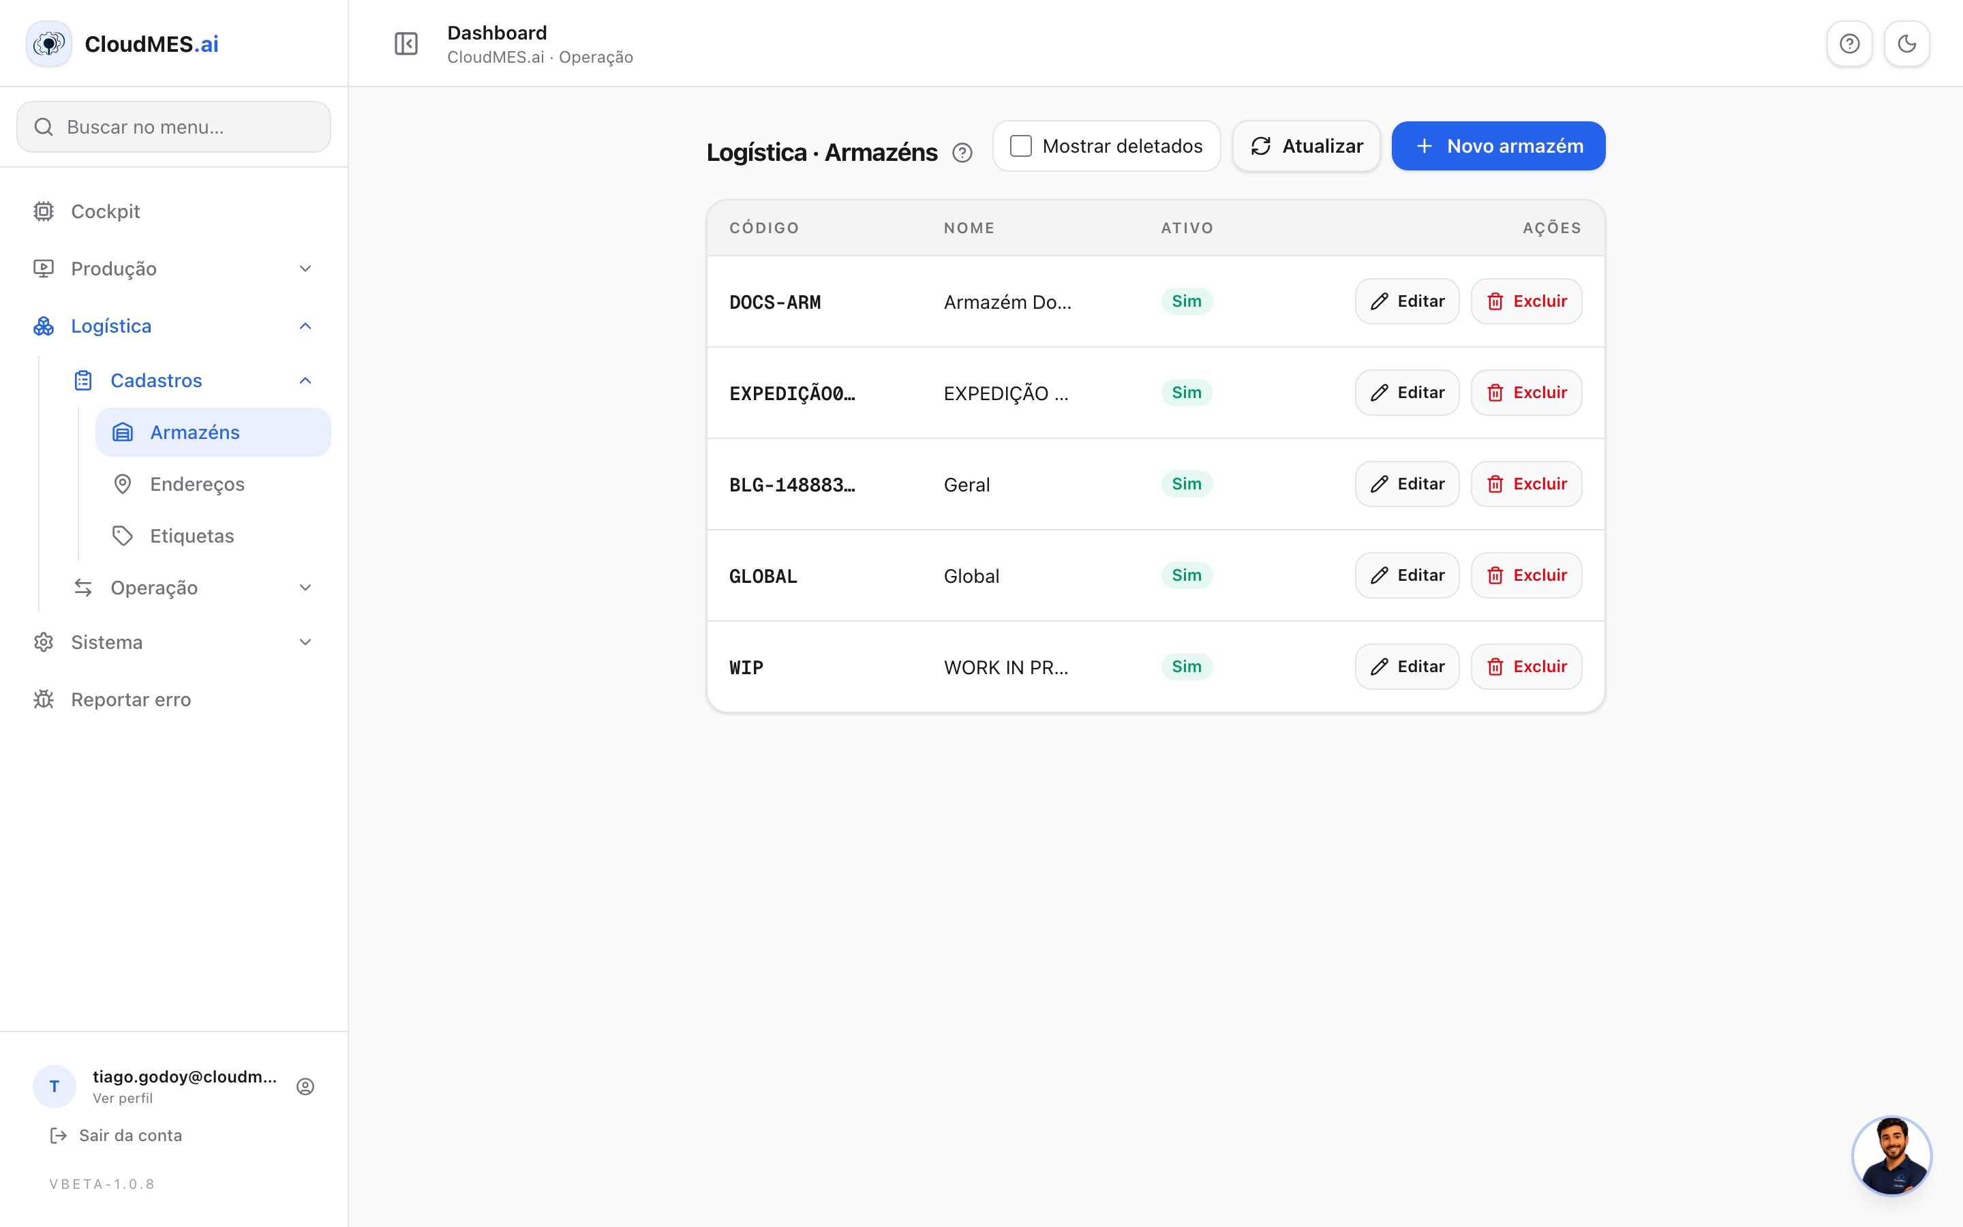Viewport: 1963px width, 1227px height.
Task: Collapse the Logística menu chevron
Action: pos(305,327)
